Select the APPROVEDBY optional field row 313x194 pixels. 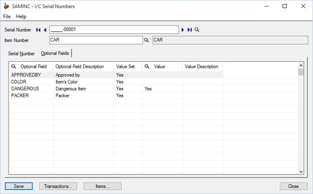pyautogui.click(x=116, y=75)
